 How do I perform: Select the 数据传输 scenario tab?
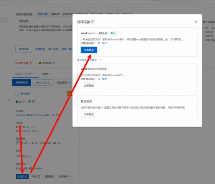[67, 14]
